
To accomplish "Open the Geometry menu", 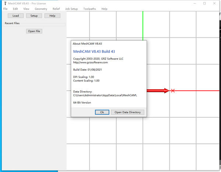I will click(41, 9).
